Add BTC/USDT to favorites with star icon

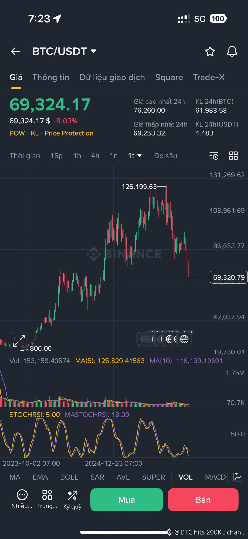[210, 51]
